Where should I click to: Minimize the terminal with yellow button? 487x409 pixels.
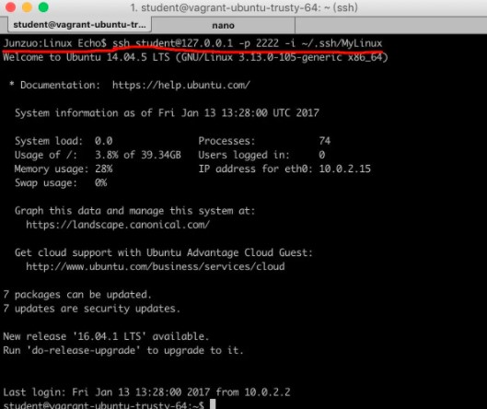[x=27, y=6]
